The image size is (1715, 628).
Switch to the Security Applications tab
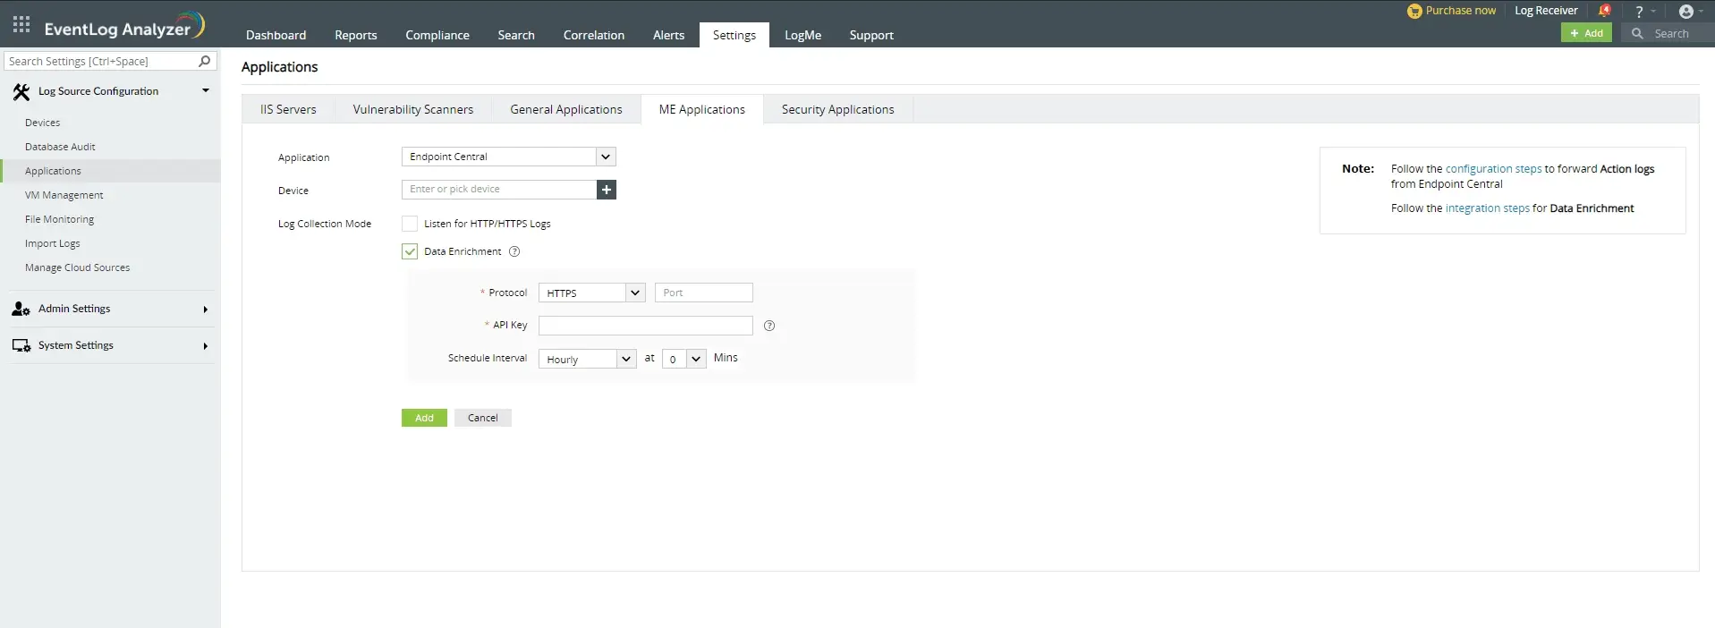(837, 109)
